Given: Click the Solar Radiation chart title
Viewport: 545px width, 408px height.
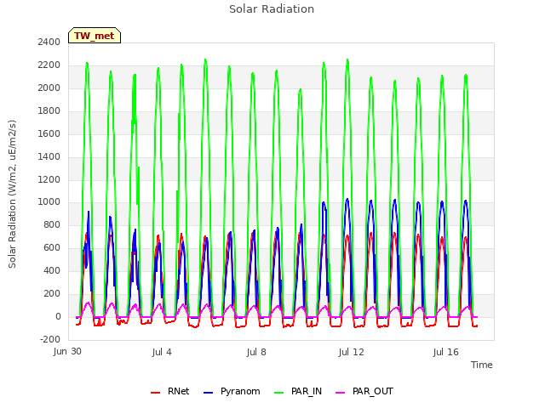Looking at the screenshot, I should click(272, 9).
